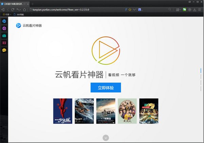Open the Interstellar-style sea poster
204x143 pixels.
pos(106,111)
